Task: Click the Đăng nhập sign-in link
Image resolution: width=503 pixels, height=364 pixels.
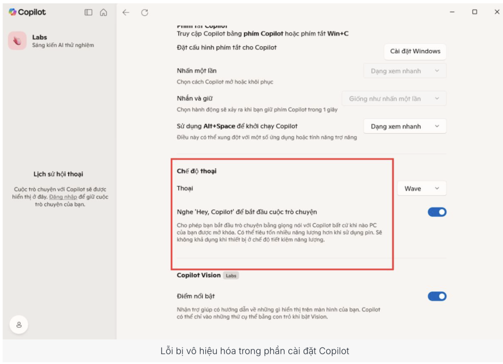Action: point(59,197)
